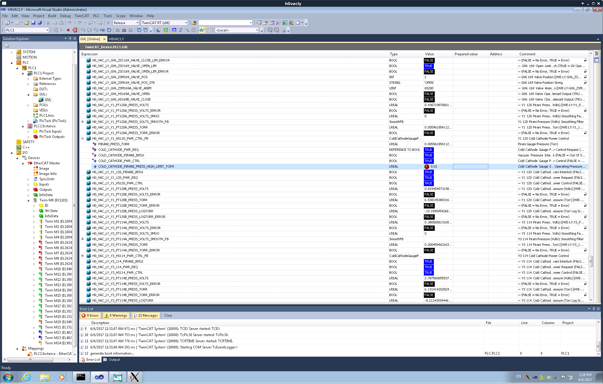Switch to the H0VACLY tab
Screen dimensions: 603x384
tap(116, 39)
